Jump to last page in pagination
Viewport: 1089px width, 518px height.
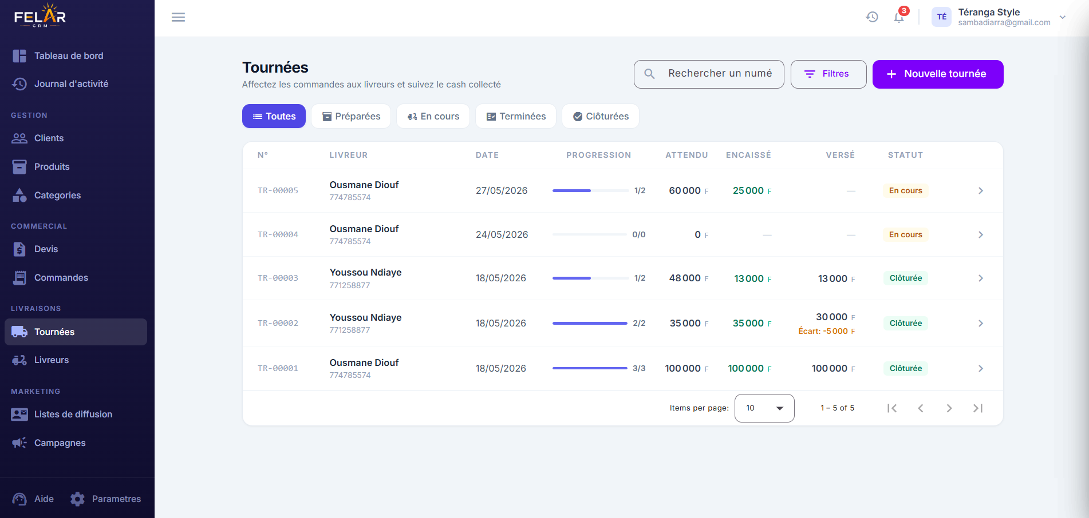978,408
